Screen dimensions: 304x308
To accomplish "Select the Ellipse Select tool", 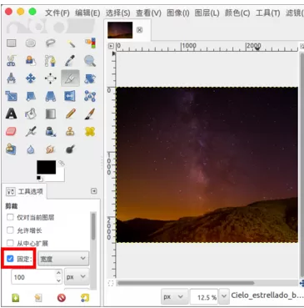I will tap(31, 43).
